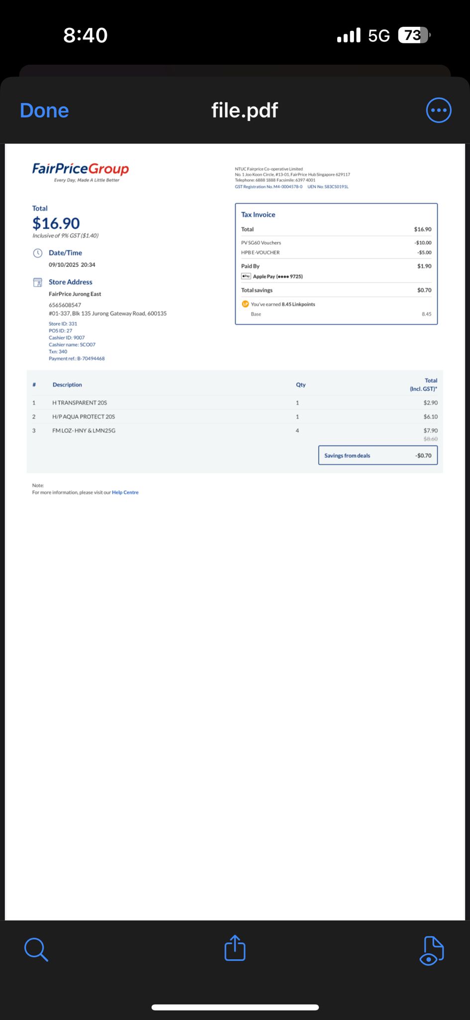Tap the Date/Time clock icon
This screenshot has height=1020, width=470.
click(38, 253)
